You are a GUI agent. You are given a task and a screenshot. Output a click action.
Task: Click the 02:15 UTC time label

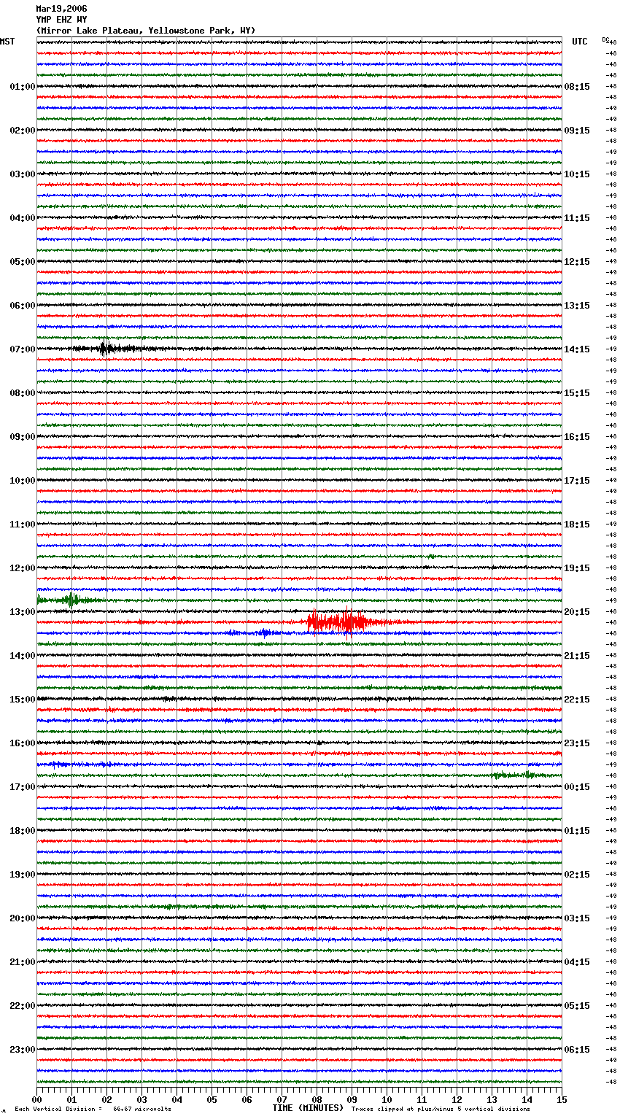click(577, 875)
